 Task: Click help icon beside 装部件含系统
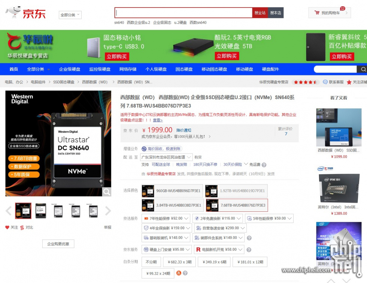coord(249,238)
